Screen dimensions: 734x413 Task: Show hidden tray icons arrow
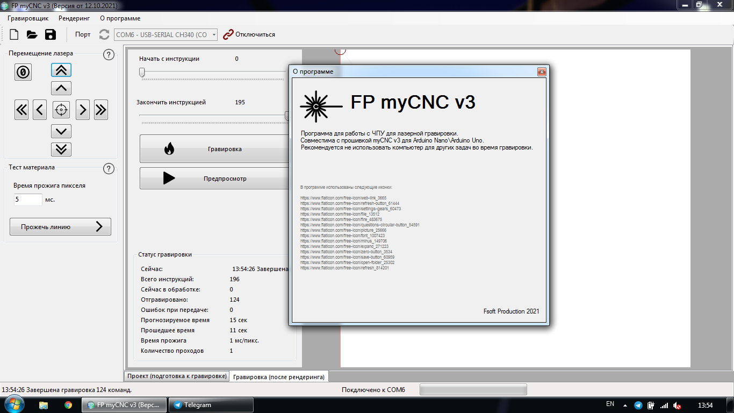[x=625, y=405]
